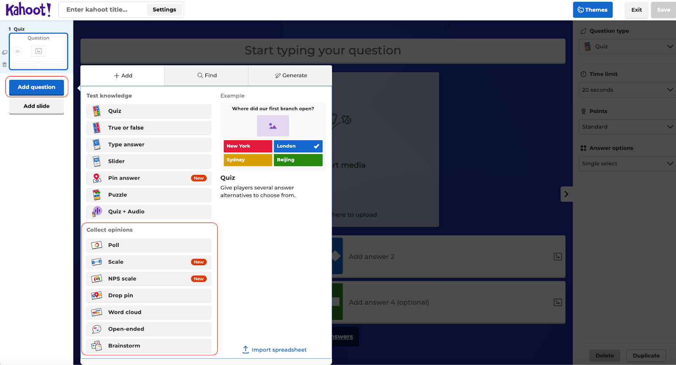This screenshot has width=676, height=365.
Task: Expand the Time limit 20 seconds dropdown
Action: point(627,90)
